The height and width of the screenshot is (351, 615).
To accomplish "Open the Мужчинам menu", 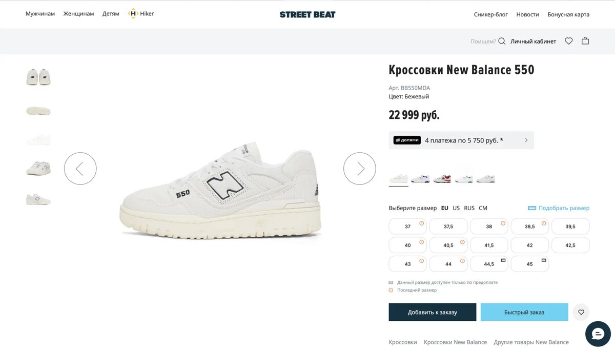I will (40, 14).
